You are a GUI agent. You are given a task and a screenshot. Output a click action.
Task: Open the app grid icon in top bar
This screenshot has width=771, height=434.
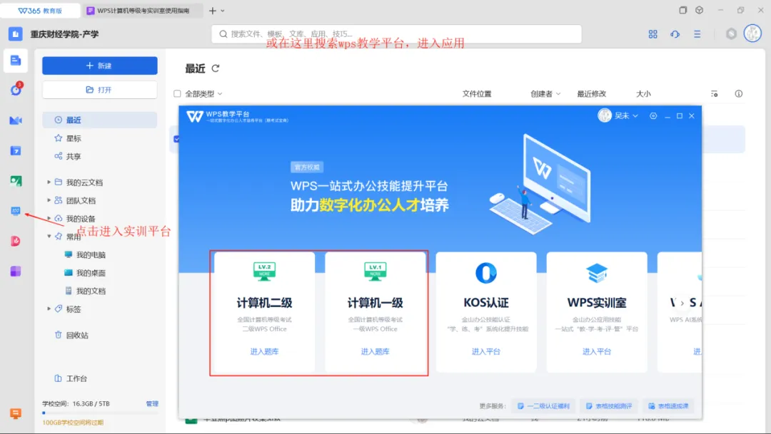(652, 34)
